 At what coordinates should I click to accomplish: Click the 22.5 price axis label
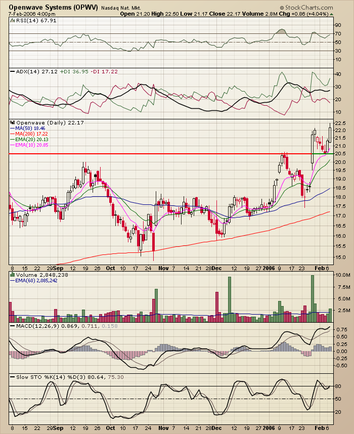[340, 123]
